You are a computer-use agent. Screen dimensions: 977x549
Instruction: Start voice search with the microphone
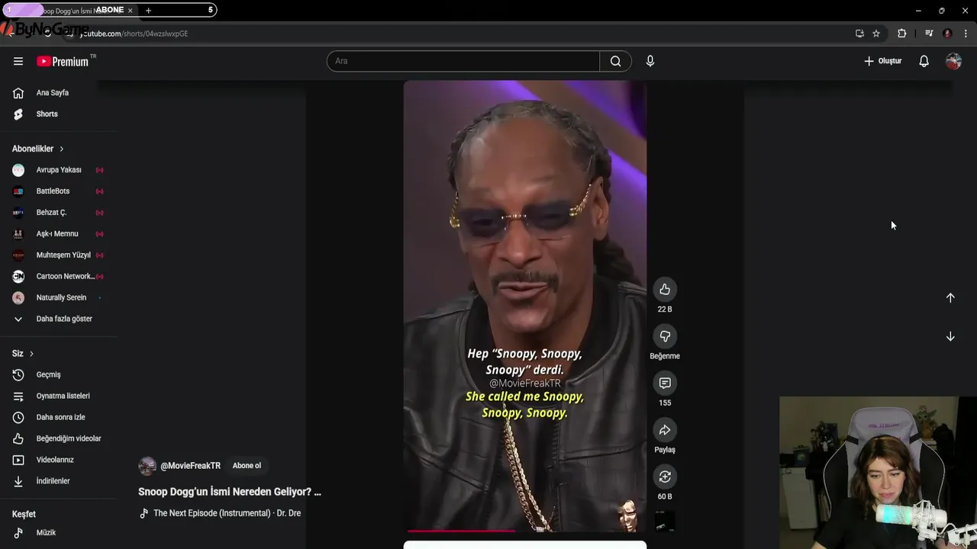[650, 61]
